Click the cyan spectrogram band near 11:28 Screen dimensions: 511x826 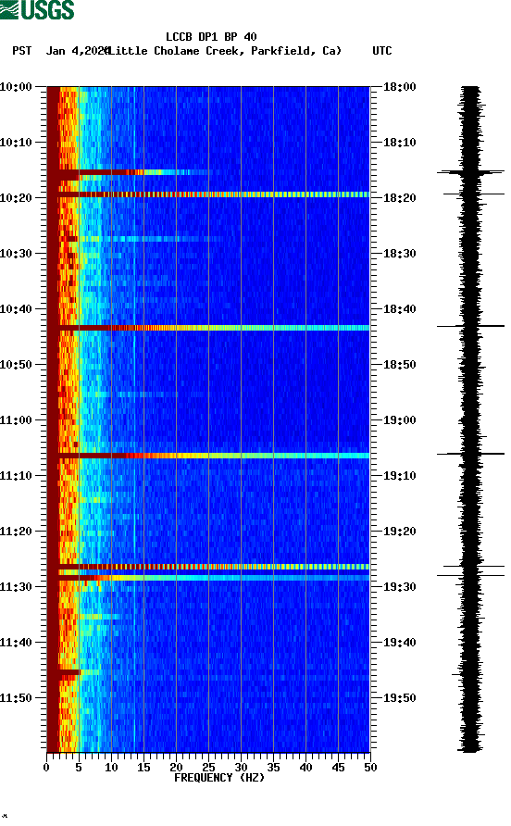pyautogui.click(x=208, y=578)
